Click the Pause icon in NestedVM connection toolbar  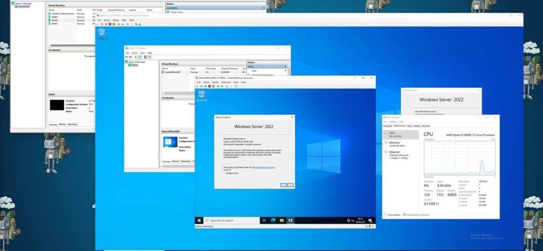pos(218,86)
